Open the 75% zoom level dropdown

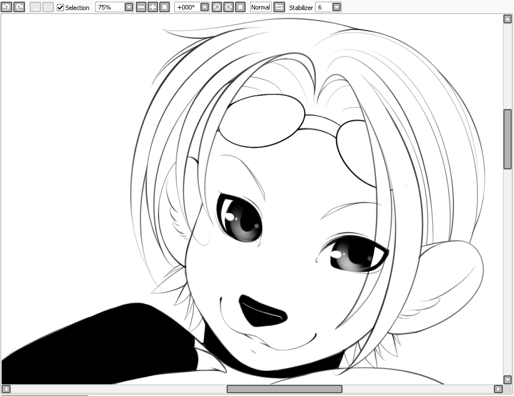tap(129, 7)
